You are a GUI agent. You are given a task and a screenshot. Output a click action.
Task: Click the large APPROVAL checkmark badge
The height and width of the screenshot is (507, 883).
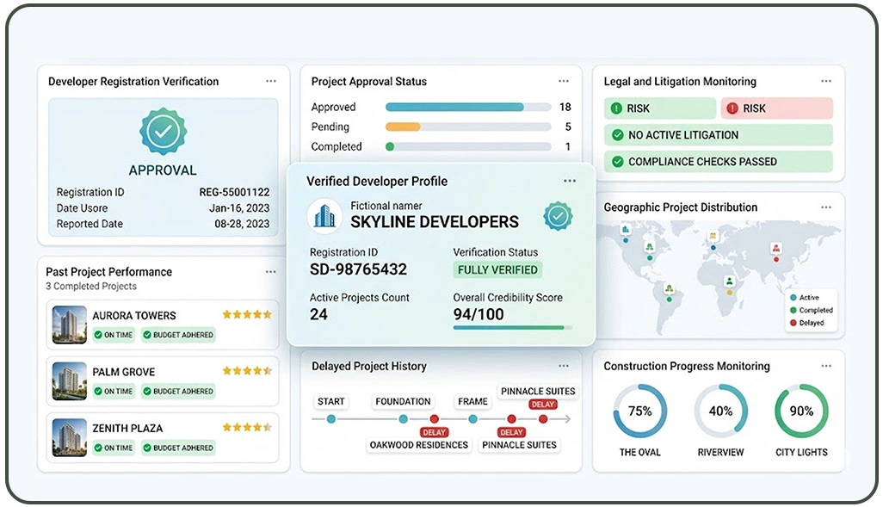[x=163, y=131]
